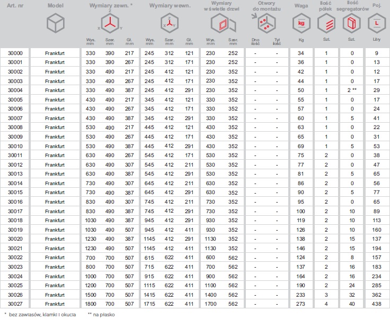Click the shelves count icon
Screen dimensions: 390x320
point(326,24)
